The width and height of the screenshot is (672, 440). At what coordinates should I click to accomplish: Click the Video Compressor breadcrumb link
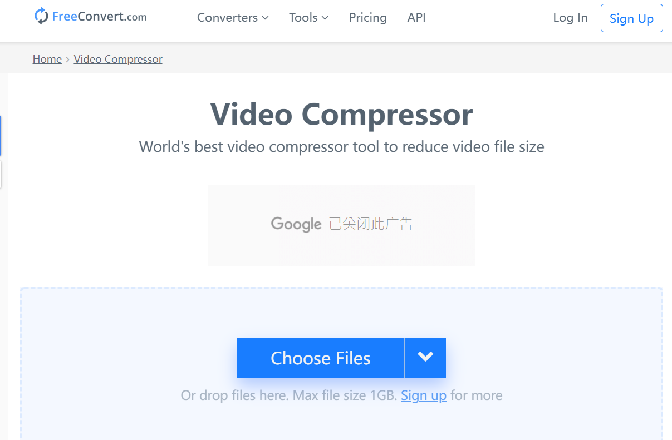pyautogui.click(x=118, y=59)
